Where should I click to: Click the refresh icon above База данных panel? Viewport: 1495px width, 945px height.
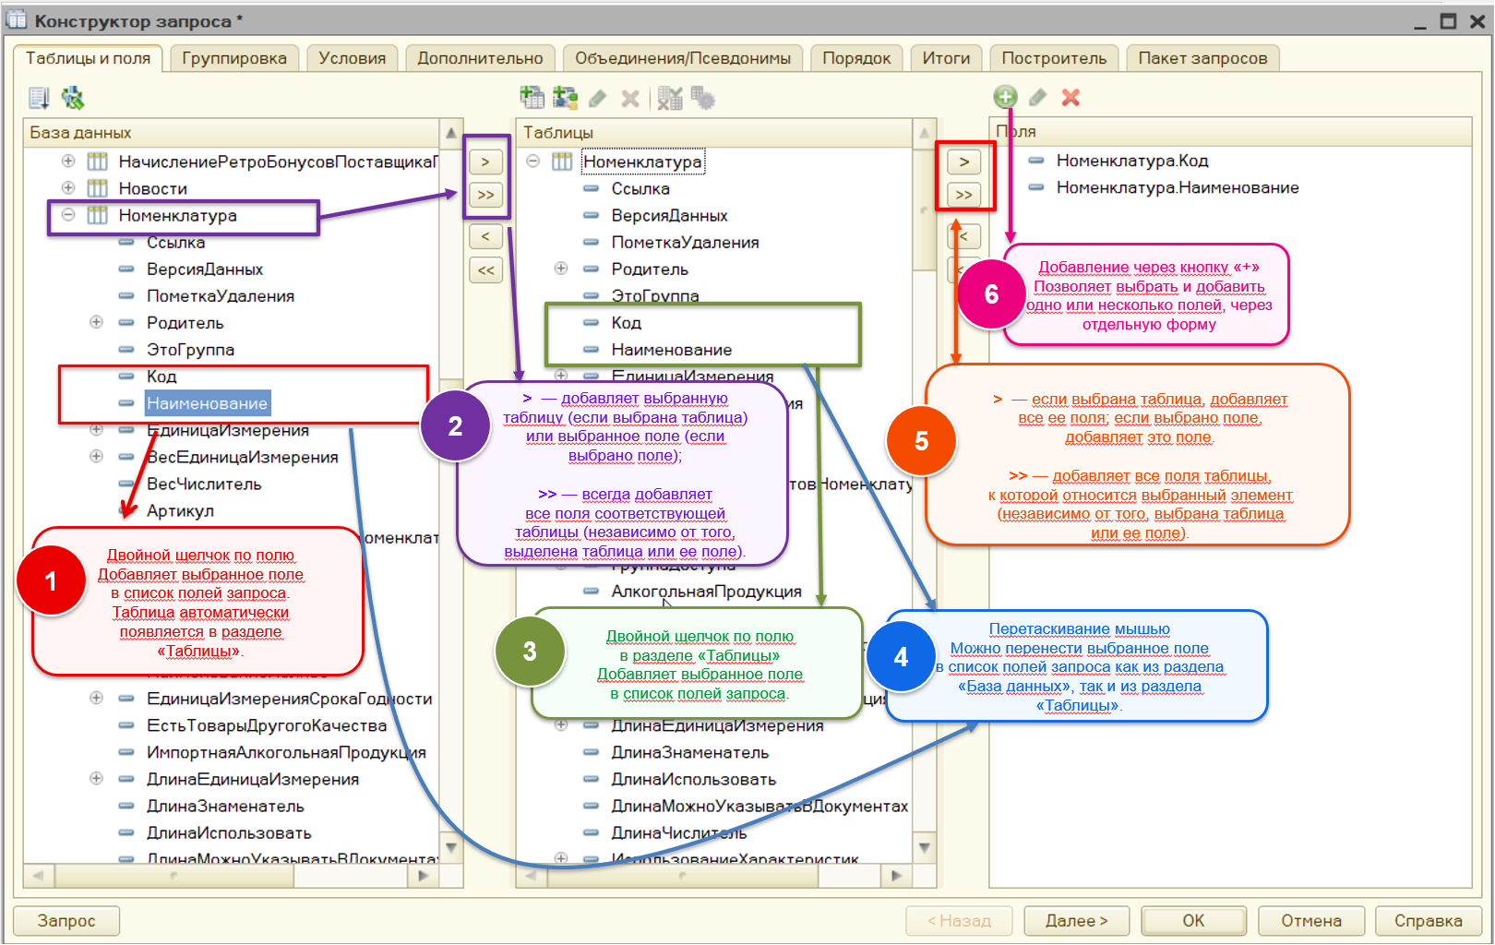point(72,97)
